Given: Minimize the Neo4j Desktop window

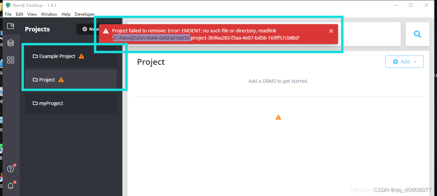Looking at the screenshot, I should 395,5.
